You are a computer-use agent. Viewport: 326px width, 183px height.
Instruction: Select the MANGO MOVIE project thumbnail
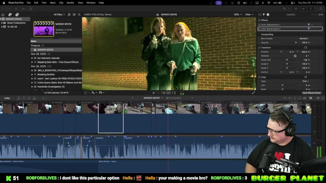point(44,29)
